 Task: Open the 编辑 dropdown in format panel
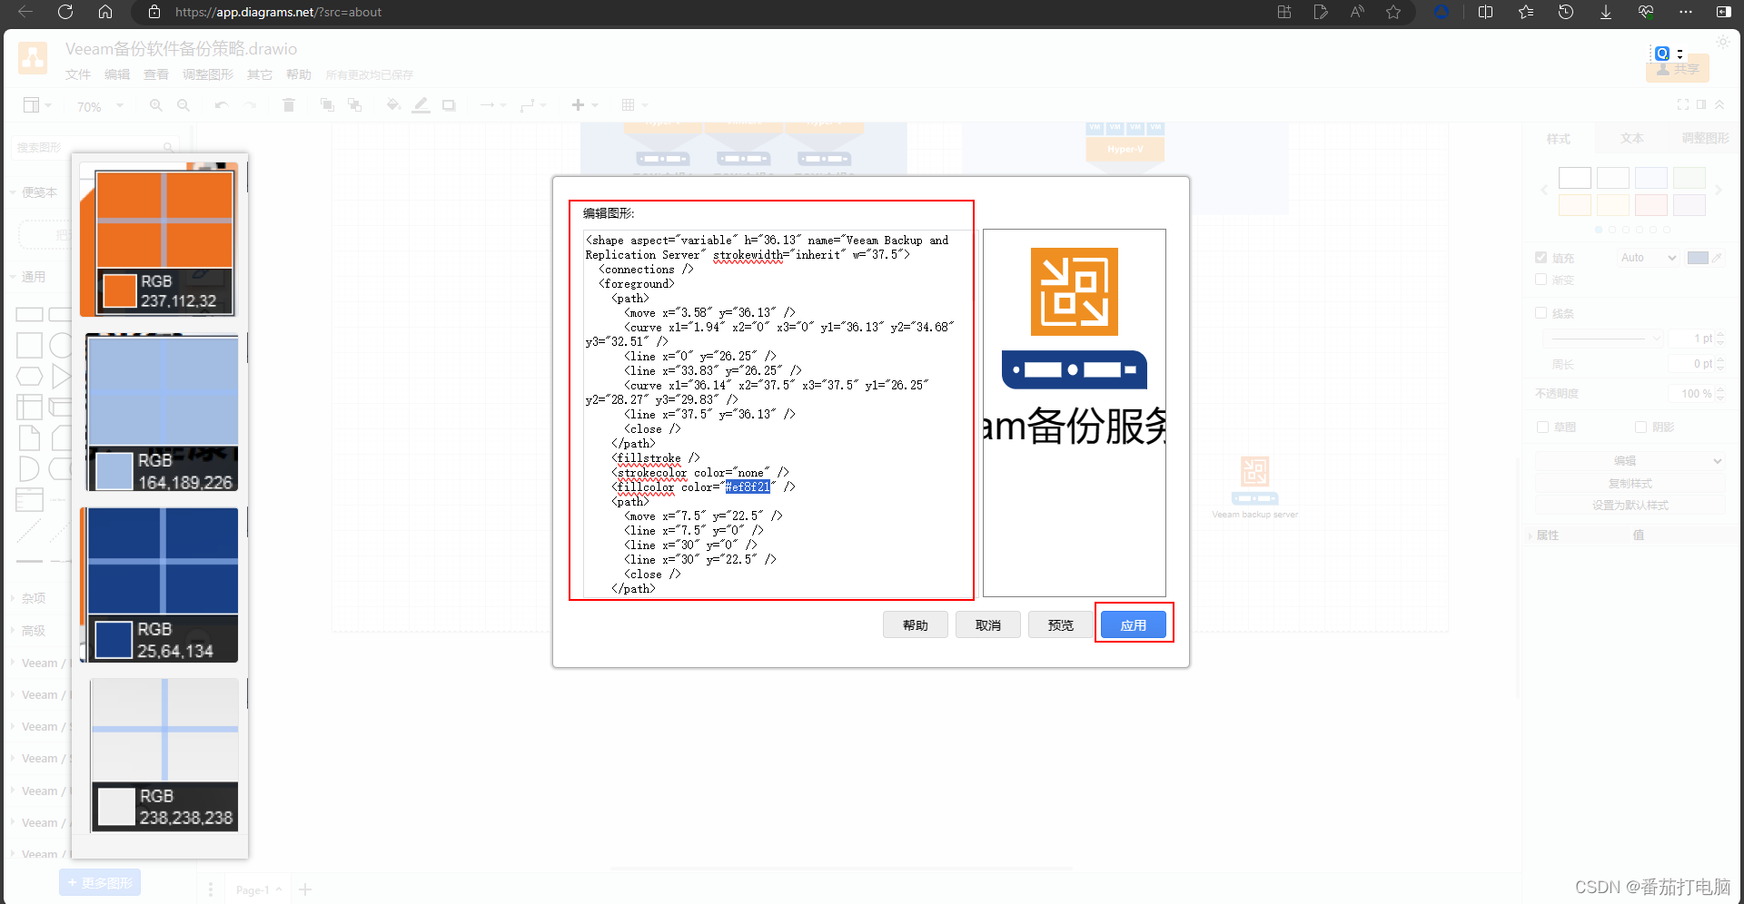tap(1630, 461)
